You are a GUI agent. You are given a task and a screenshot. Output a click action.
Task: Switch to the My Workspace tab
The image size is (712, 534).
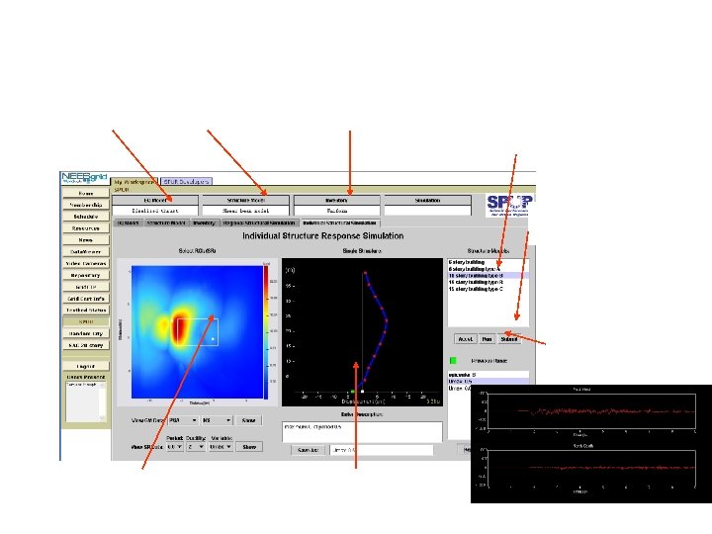click(133, 181)
